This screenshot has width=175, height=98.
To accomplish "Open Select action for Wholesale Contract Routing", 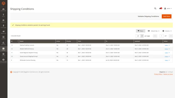I will (167, 60).
